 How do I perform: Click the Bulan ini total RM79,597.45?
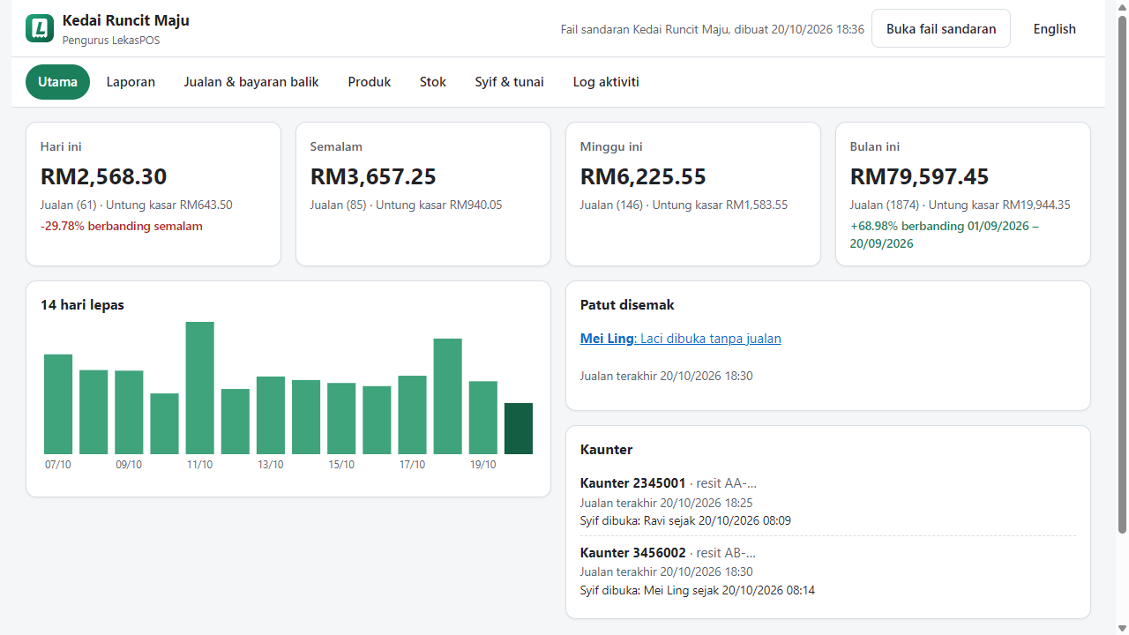(920, 176)
